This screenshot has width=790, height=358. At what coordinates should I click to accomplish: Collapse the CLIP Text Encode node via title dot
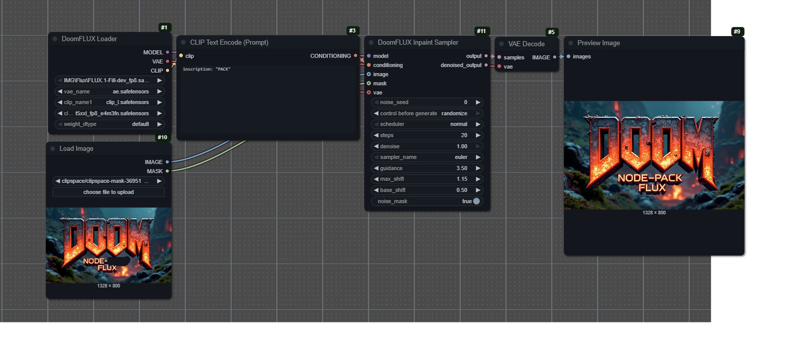(x=183, y=42)
